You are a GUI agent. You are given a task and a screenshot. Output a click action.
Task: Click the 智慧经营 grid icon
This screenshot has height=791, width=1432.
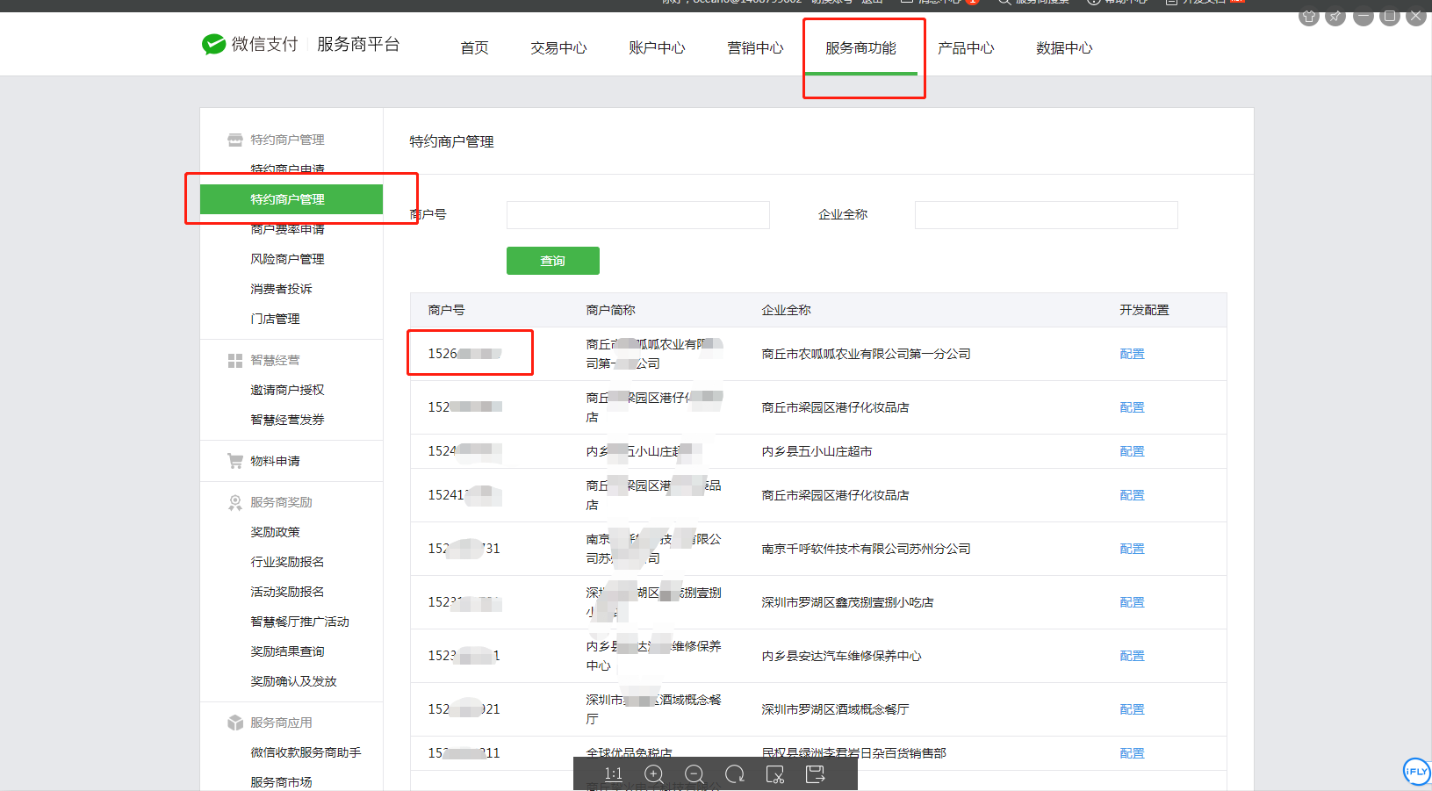(234, 360)
